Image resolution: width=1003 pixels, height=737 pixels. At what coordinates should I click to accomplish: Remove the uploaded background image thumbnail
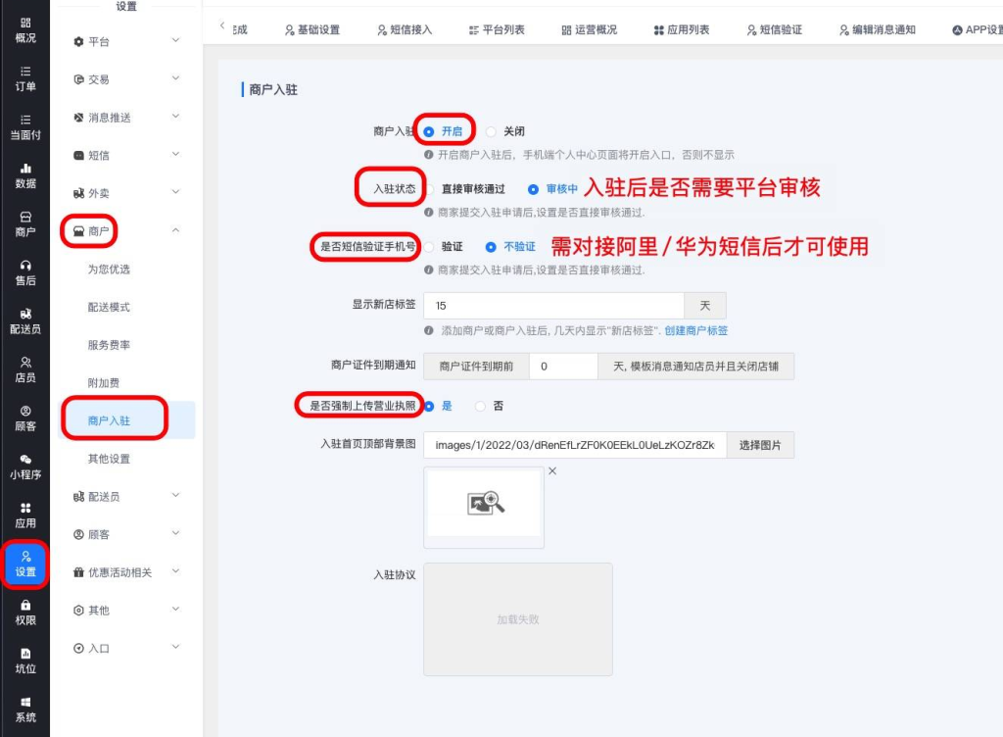click(x=551, y=471)
